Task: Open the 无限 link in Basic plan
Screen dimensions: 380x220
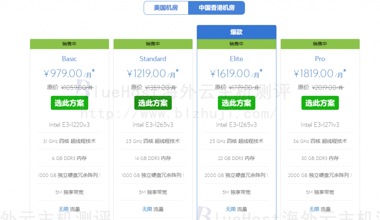Action: point(63,209)
